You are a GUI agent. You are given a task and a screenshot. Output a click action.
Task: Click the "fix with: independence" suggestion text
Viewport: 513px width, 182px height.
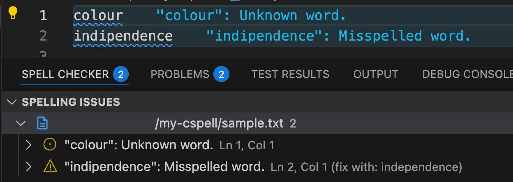click(x=397, y=167)
